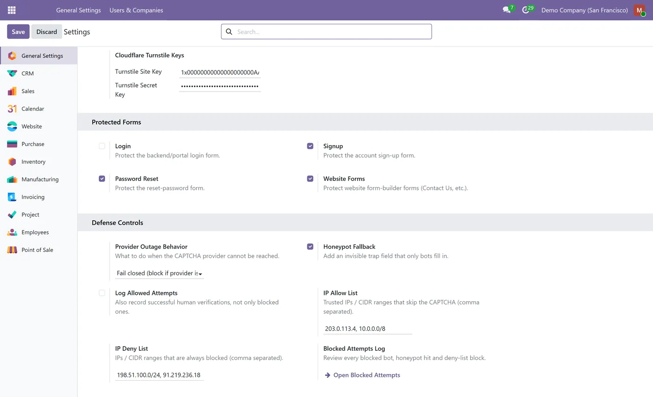Select the Website settings tab label
This screenshot has height=397, width=653.
[x=32, y=126]
